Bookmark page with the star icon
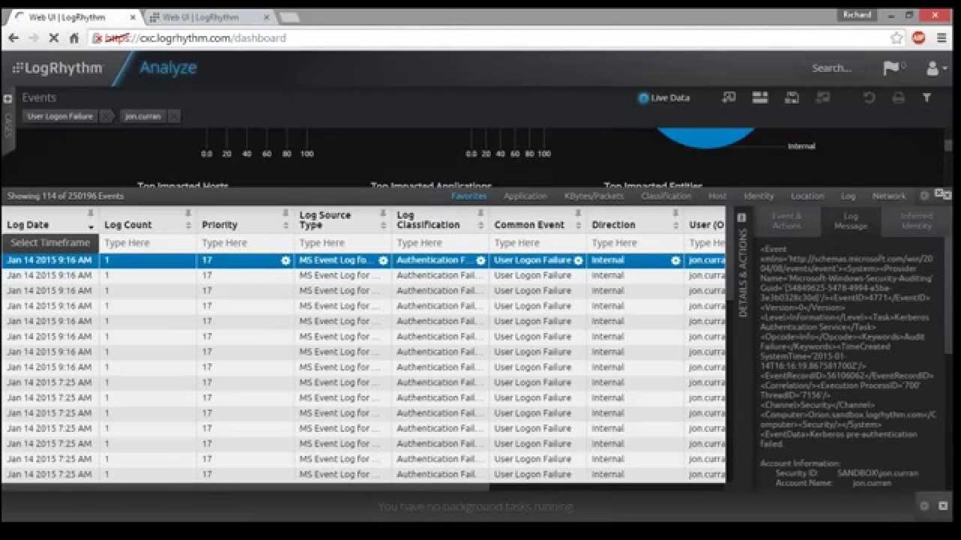Viewport: 961px width, 540px height. pyautogui.click(x=896, y=38)
